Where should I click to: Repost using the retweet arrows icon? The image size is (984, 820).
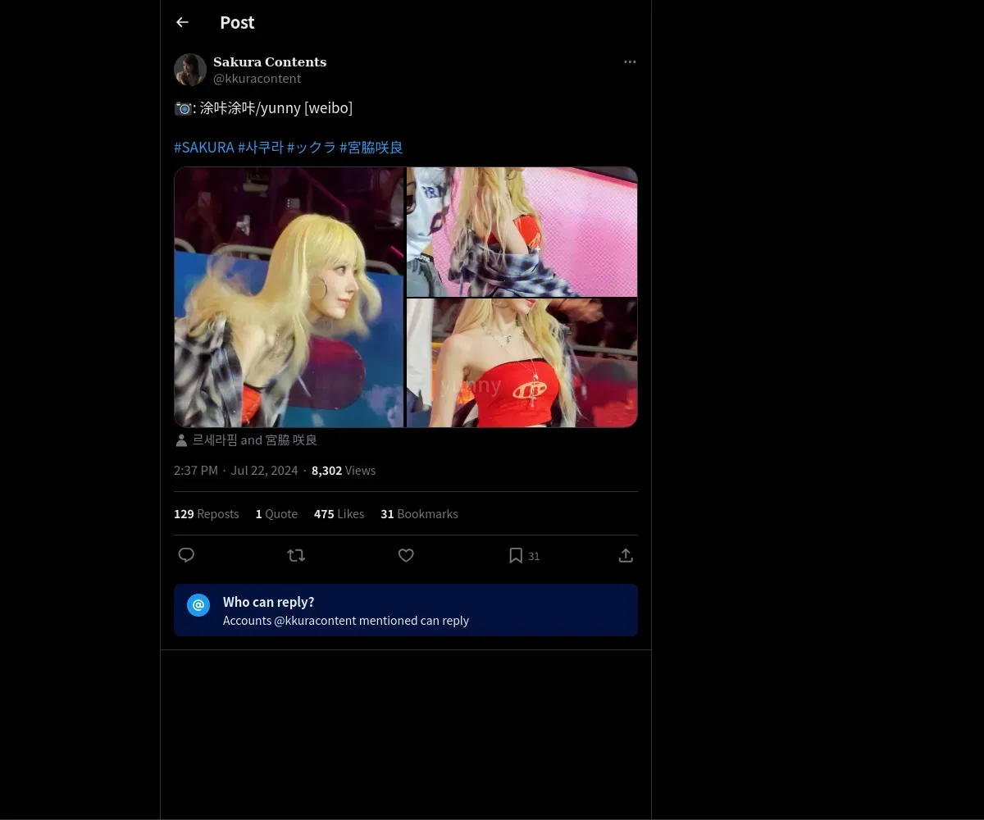[x=296, y=555]
